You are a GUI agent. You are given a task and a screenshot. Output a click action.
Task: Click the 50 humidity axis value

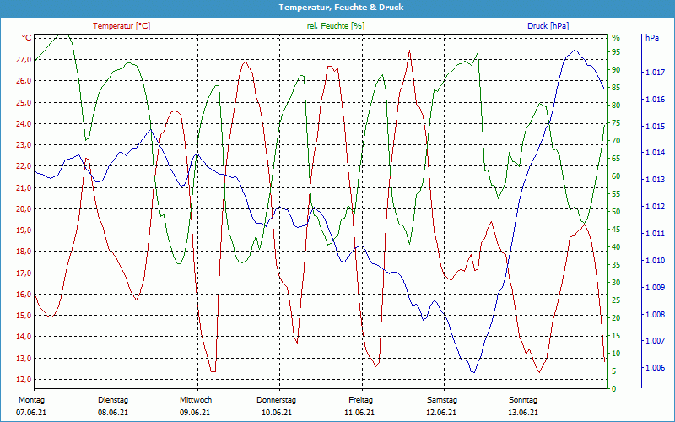[x=616, y=212]
